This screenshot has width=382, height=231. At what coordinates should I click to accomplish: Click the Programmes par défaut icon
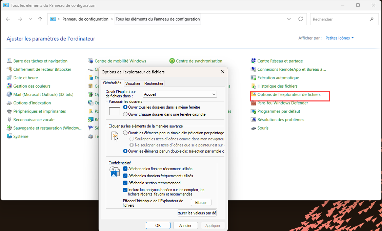(x=254, y=111)
